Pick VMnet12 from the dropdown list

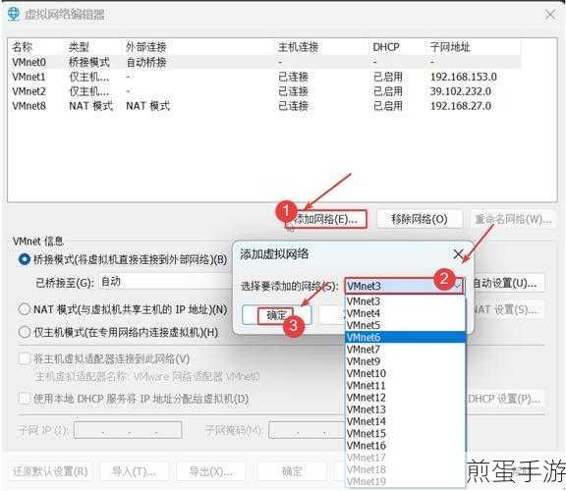(405, 397)
